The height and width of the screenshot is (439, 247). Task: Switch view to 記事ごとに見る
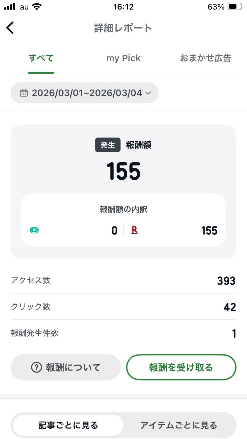68,425
